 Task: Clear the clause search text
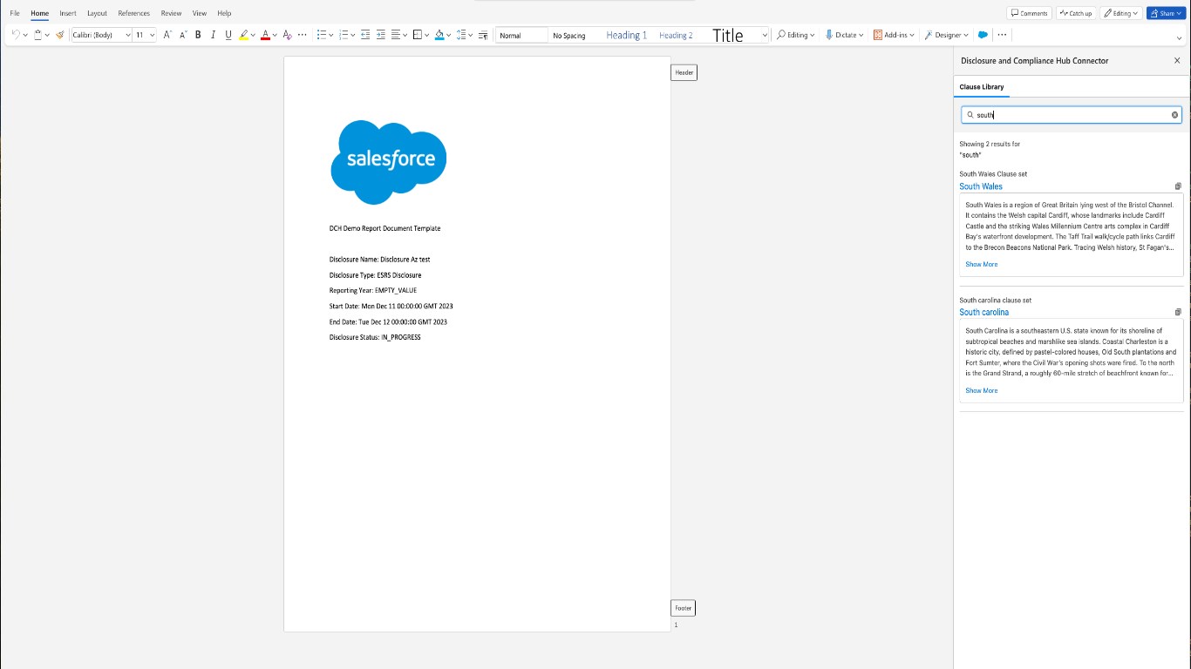pyautogui.click(x=1174, y=115)
